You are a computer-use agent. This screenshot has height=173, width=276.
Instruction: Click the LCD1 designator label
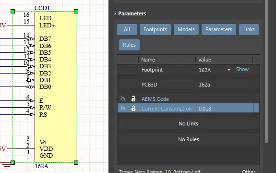pyautogui.click(x=42, y=8)
